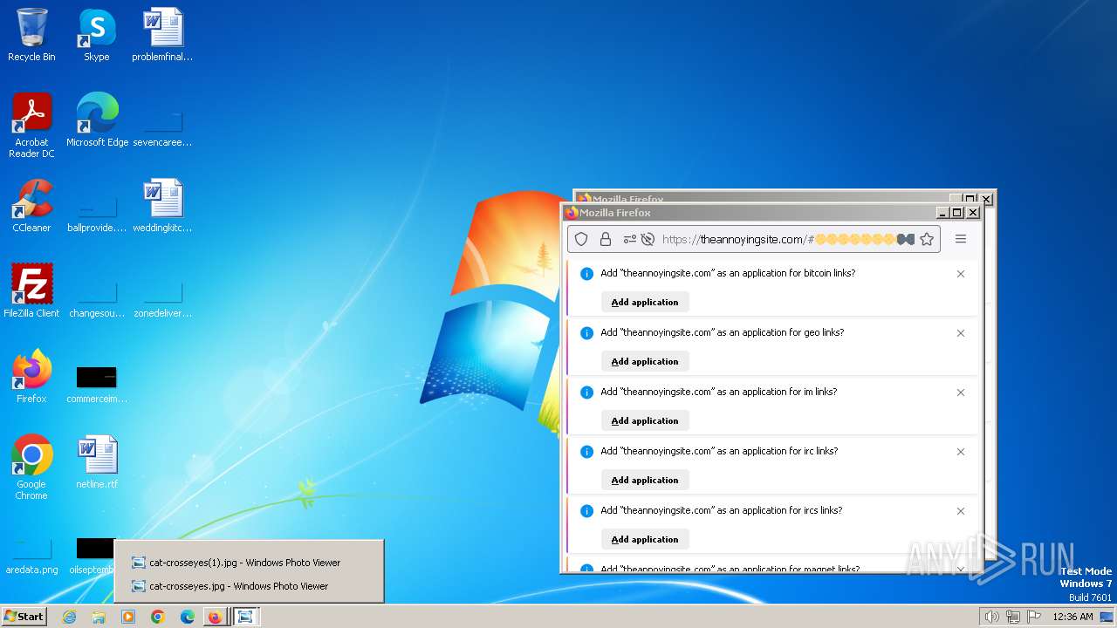
Task: Select the Firefox desktop shortcut
Action: [31, 377]
